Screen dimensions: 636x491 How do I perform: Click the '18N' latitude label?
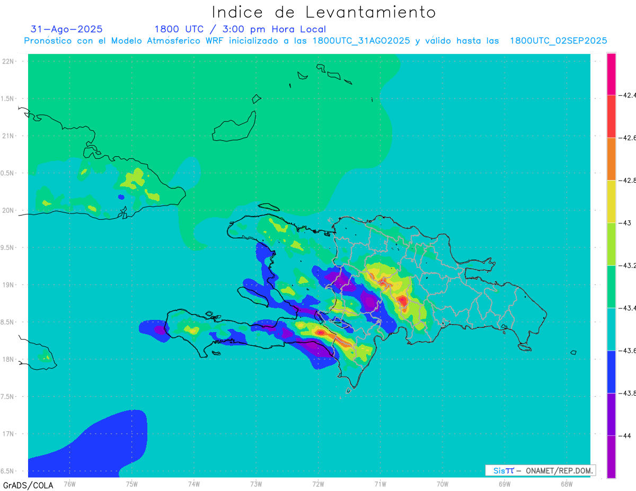click(x=8, y=359)
